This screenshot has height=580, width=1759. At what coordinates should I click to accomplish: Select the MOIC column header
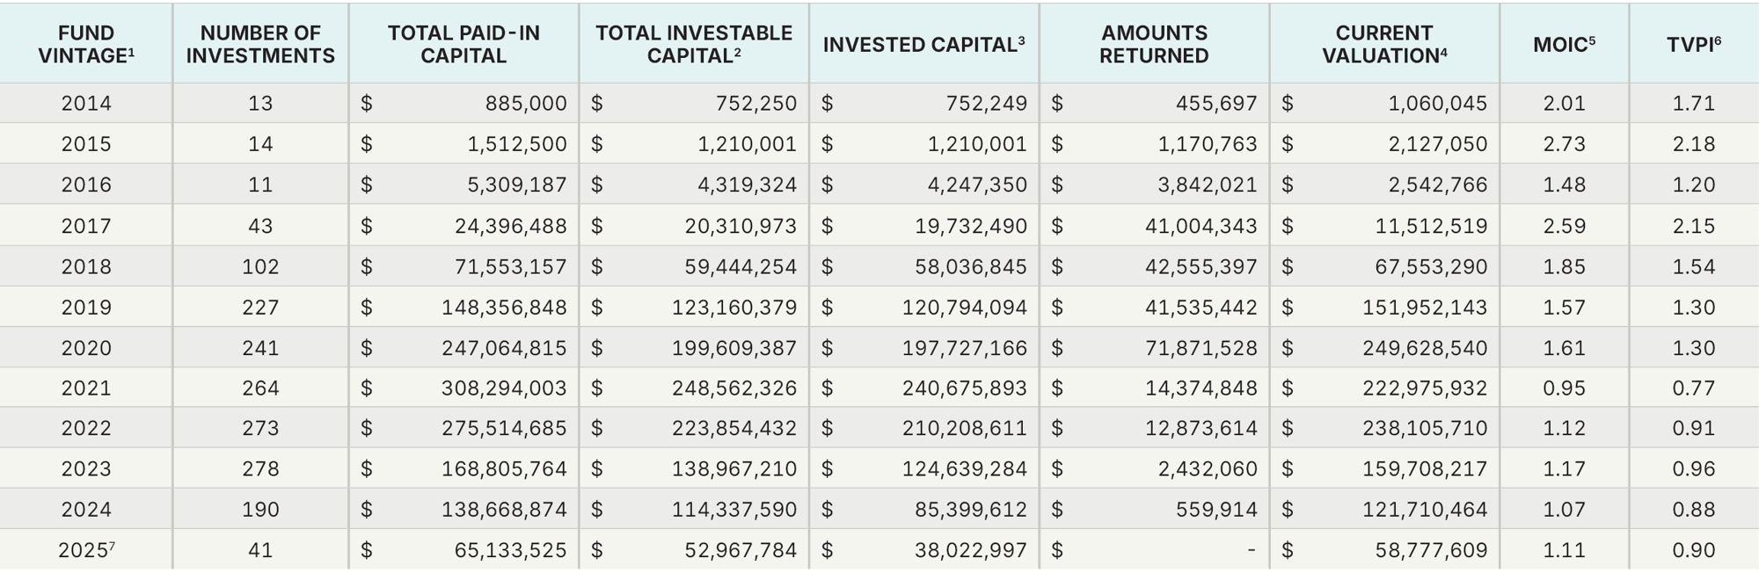pyautogui.click(x=1564, y=45)
